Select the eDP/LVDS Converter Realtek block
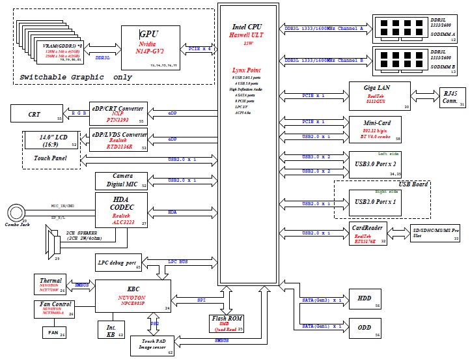 (x=118, y=140)
